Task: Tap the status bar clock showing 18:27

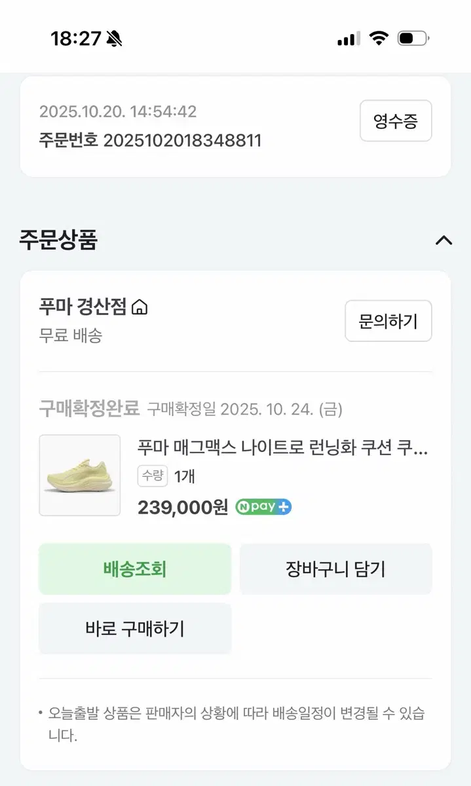Action: coord(75,39)
